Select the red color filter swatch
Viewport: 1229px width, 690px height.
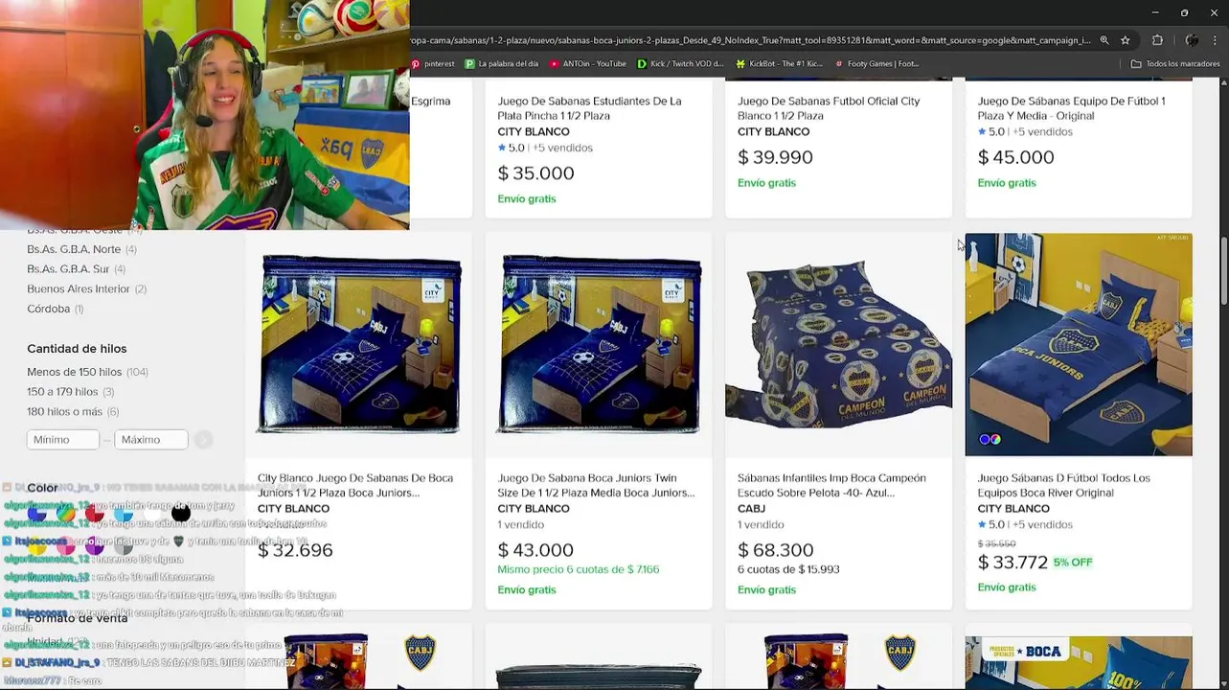click(x=95, y=514)
